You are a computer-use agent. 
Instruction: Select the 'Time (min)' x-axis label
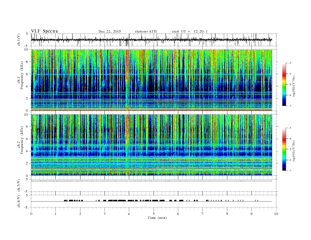coord(157,218)
